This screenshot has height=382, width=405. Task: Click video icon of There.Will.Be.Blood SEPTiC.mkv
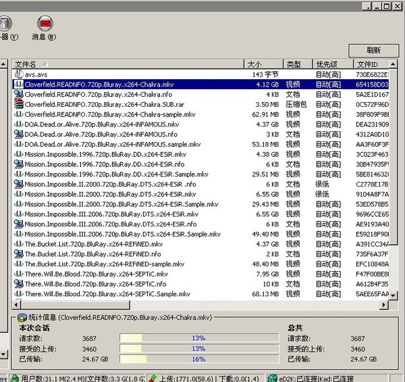coord(19,274)
